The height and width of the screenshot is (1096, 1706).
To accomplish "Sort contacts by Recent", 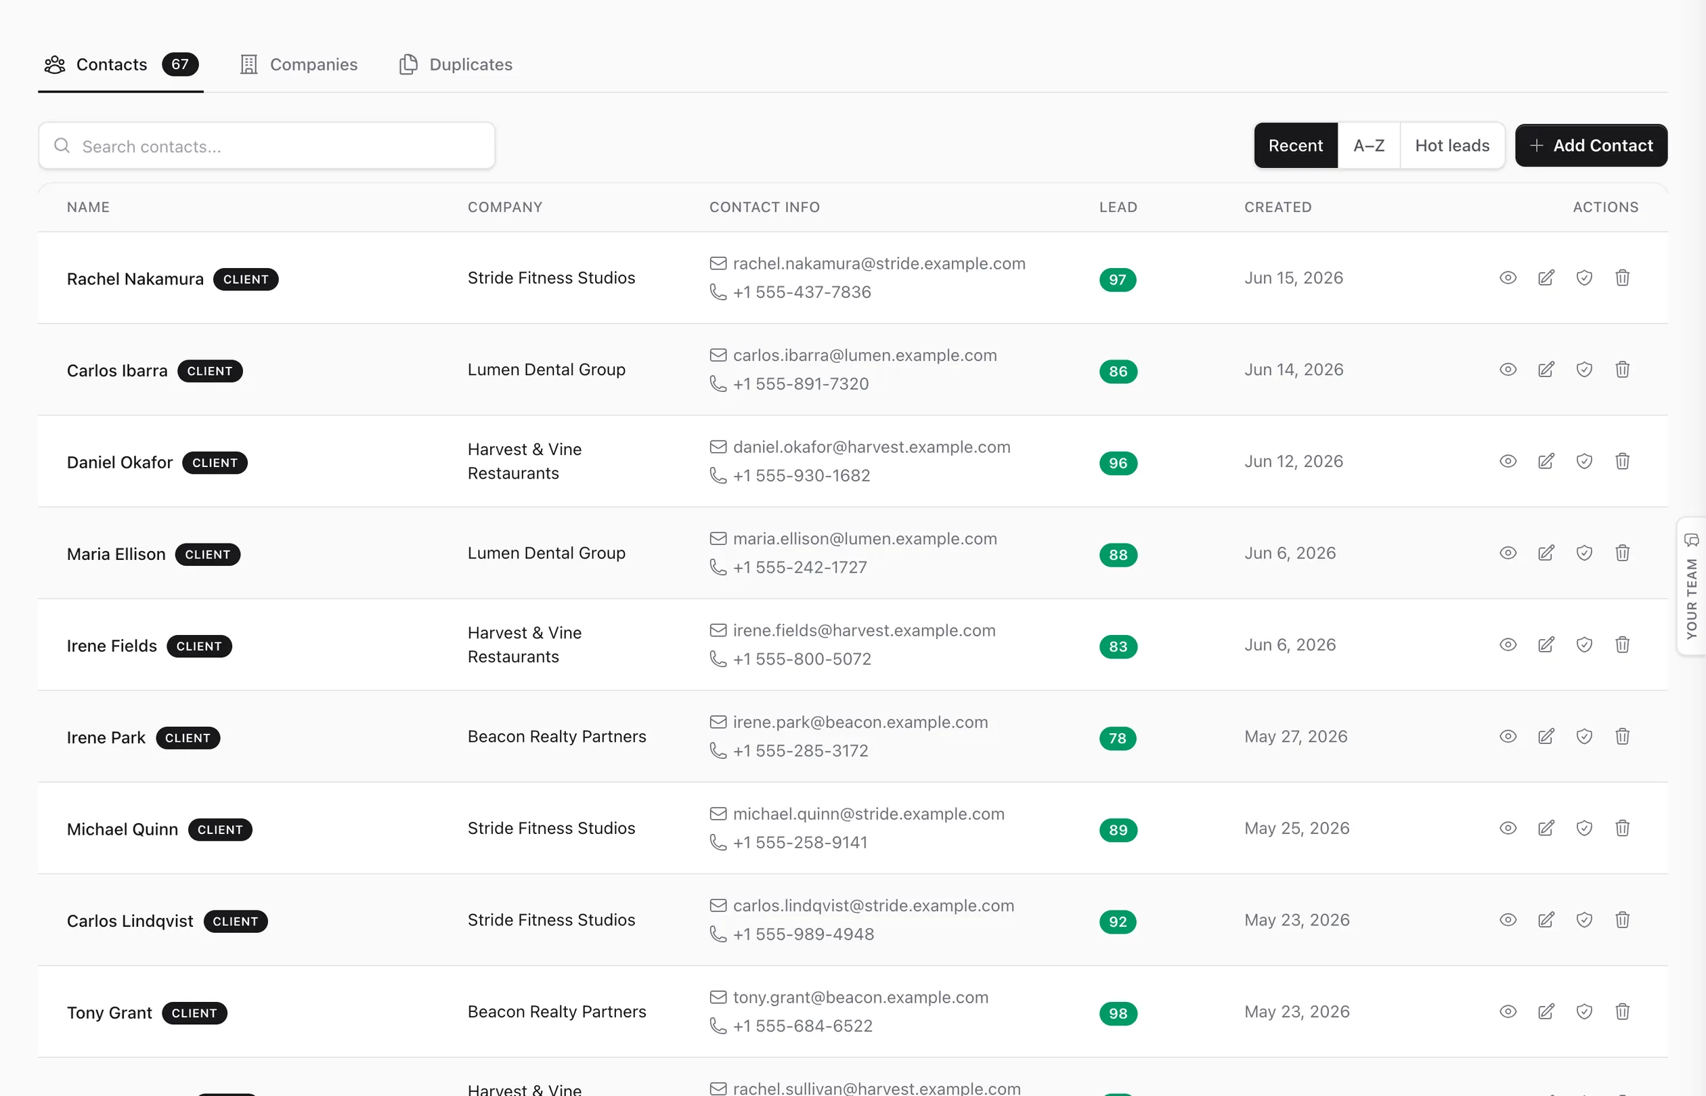I will pos(1295,146).
